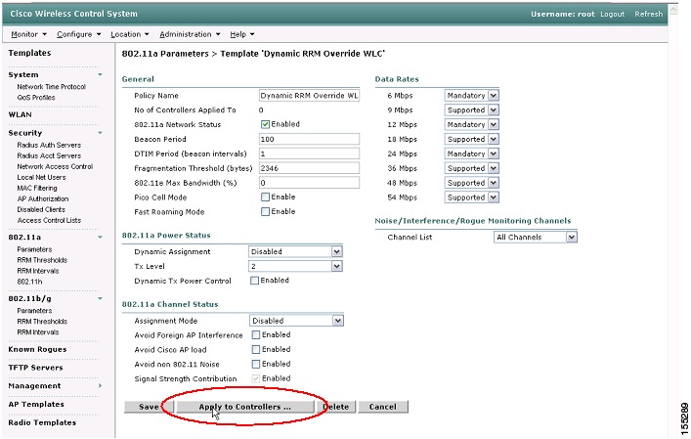Open the 802.11h templates

point(29,282)
